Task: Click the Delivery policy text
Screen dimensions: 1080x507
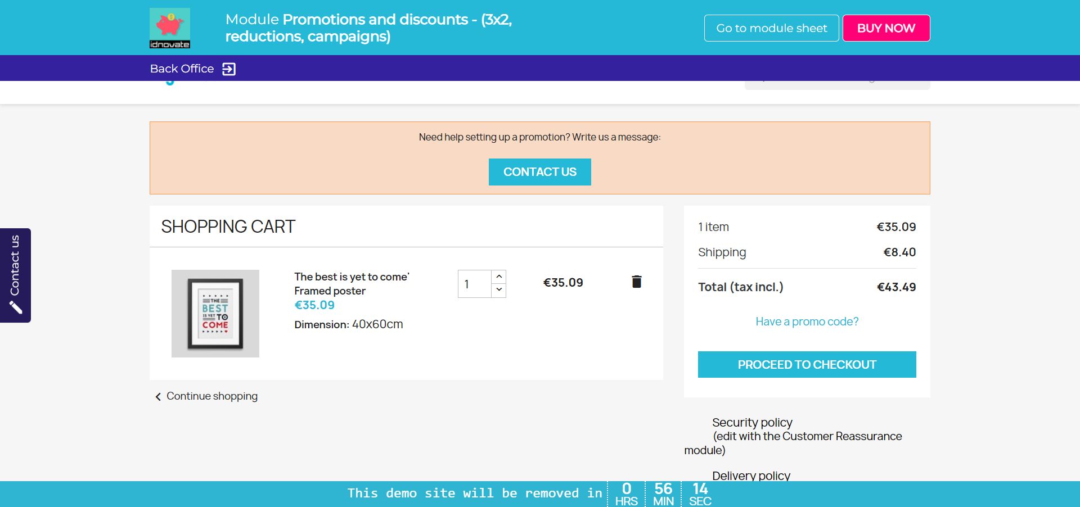Action: tap(751, 476)
